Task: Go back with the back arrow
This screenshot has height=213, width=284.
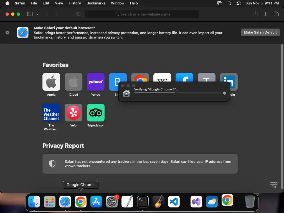Action: pyautogui.click(x=47, y=14)
